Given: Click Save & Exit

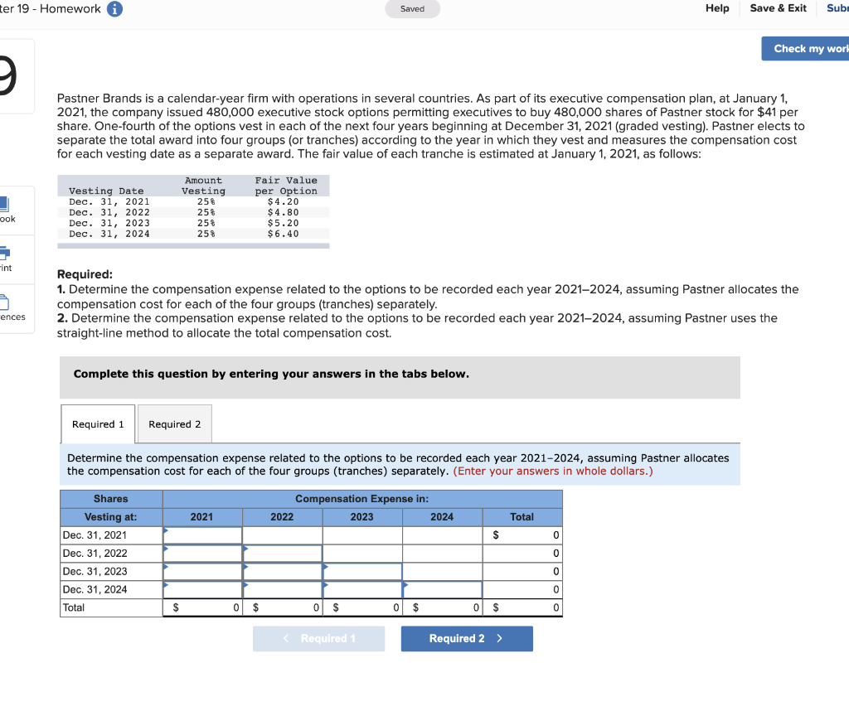Looking at the screenshot, I should tap(778, 8).
